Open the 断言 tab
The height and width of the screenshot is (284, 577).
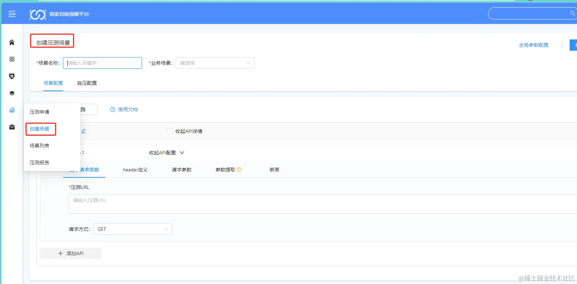tap(275, 170)
